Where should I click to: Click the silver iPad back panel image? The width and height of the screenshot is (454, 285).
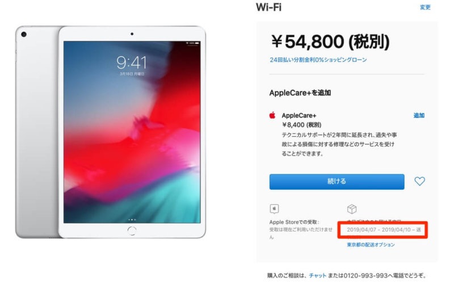tap(37, 132)
